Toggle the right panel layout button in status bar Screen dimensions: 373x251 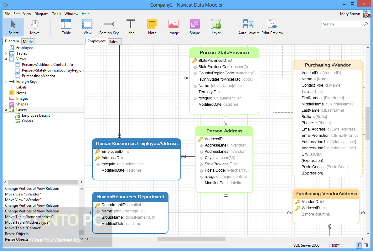coord(366,245)
